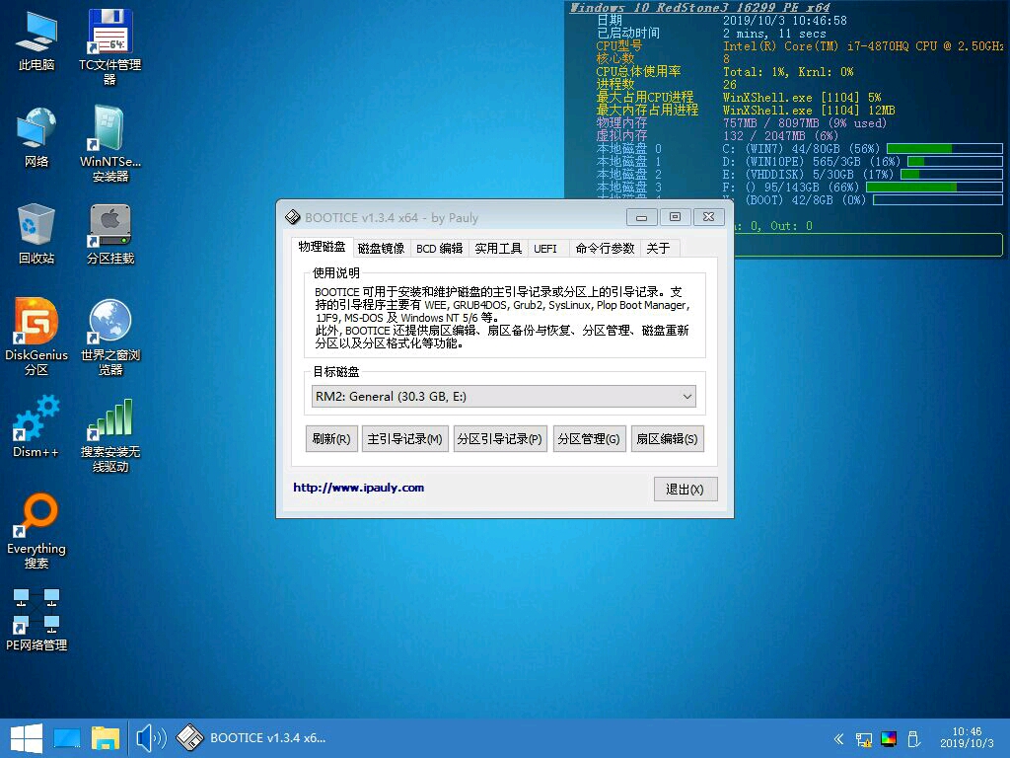
Task: Open 分区挂载 desktop shortcut
Action: [x=109, y=234]
